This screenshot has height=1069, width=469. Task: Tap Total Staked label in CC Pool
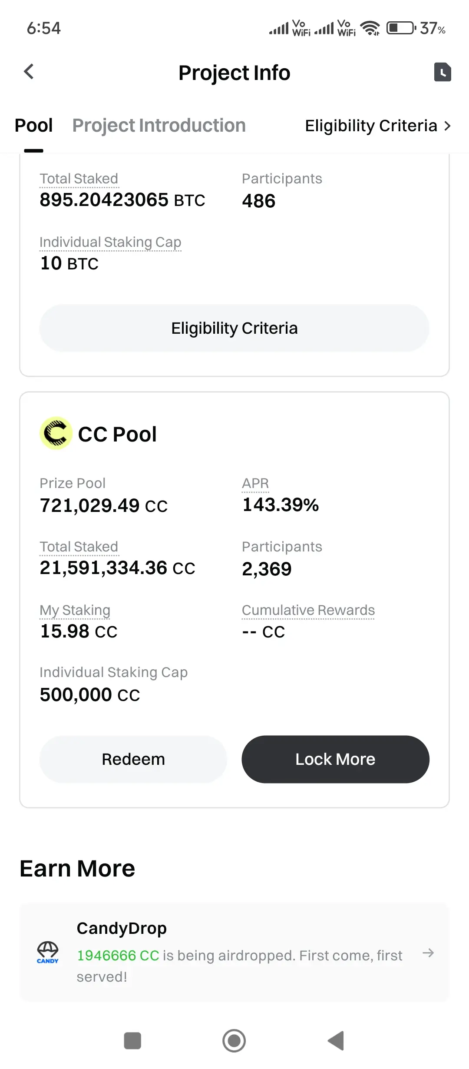point(79,547)
